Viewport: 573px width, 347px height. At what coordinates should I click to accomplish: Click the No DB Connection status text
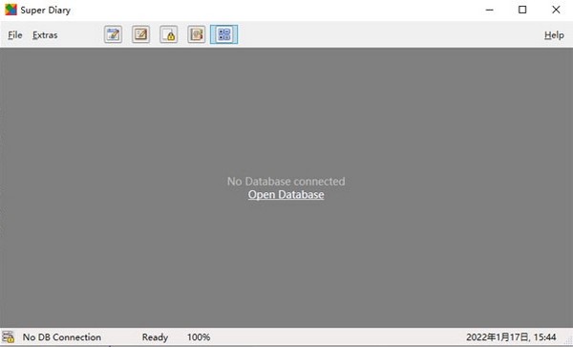tap(62, 337)
